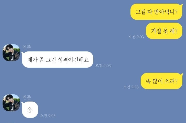Click the 오전 9:03 timestamp beside "속 많이 쓰려?"
The image size is (186, 123).
(x=131, y=87)
